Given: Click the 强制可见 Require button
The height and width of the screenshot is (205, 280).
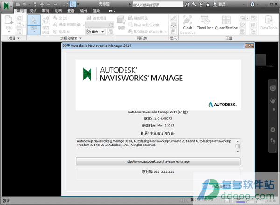Looking at the screenshot, I should [138, 18].
